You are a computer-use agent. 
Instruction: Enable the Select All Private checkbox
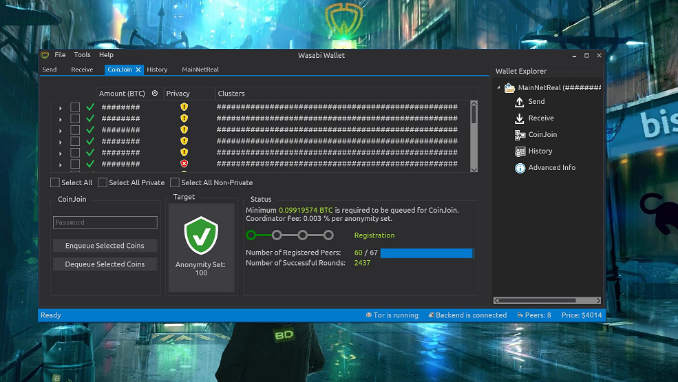coord(103,182)
